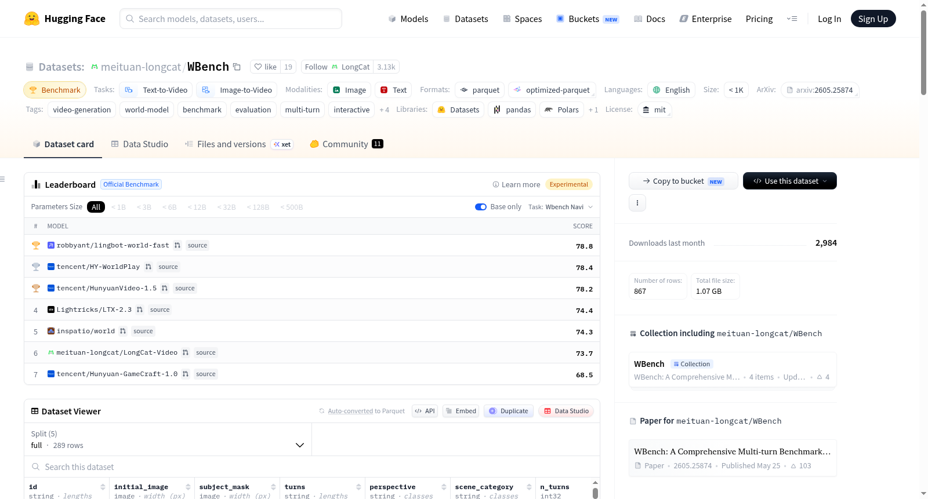Image resolution: width=928 pixels, height=499 pixels.
Task: Go to Datasets in the top navigation
Action: click(466, 19)
